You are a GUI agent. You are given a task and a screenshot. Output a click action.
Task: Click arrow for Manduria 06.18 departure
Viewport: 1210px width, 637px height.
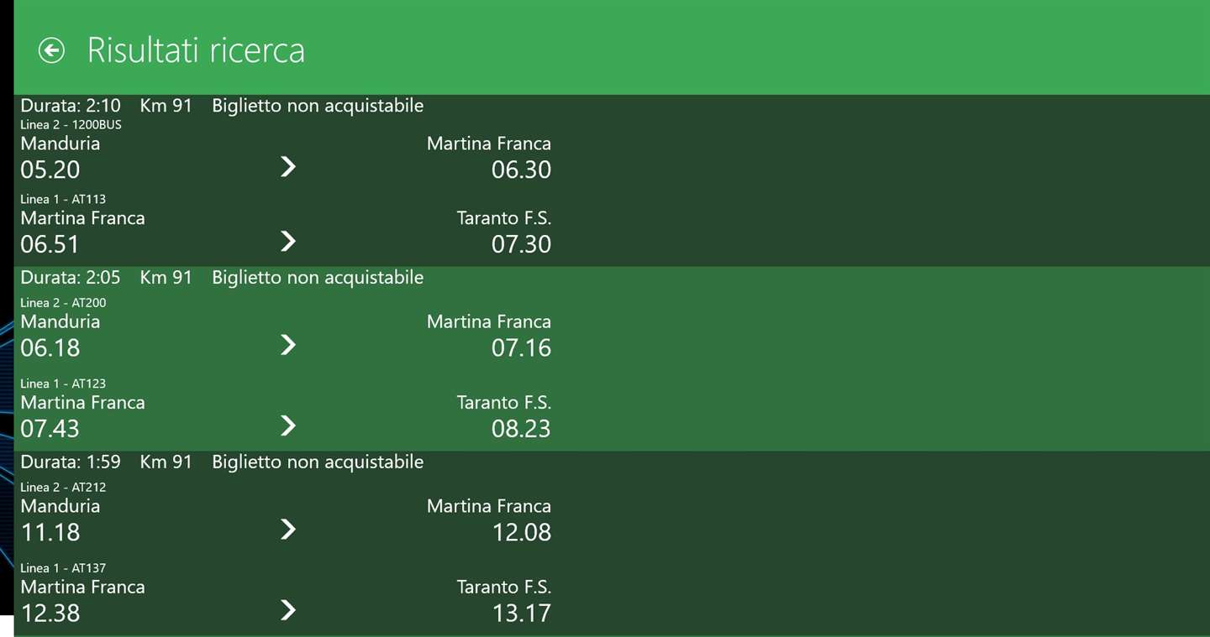(x=288, y=345)
